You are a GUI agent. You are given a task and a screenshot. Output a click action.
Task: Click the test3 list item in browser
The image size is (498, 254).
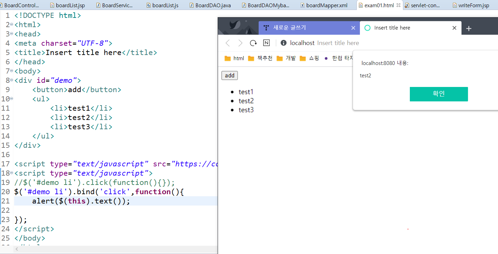click(x=246, y=110)
